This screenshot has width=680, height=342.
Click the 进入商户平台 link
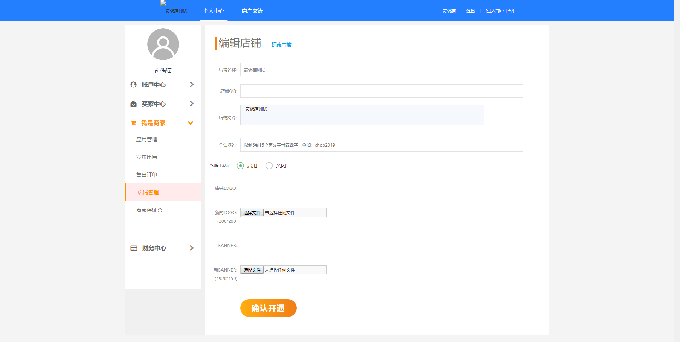[x=500, y=11]
